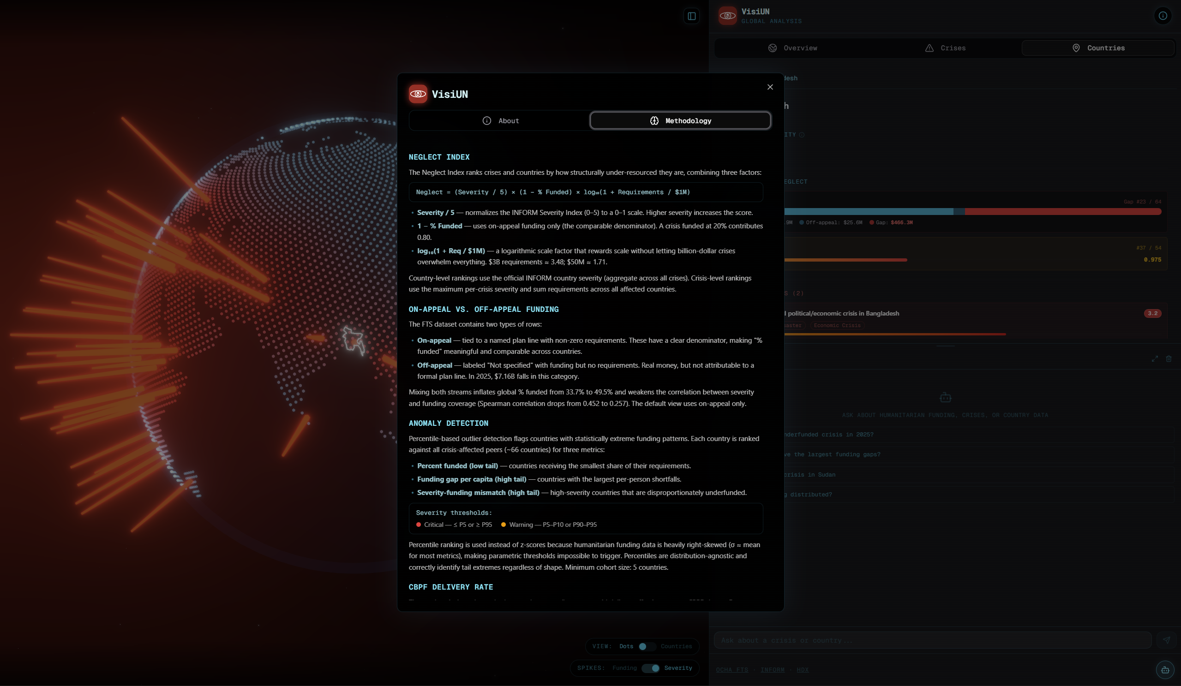Image resolution: width=1181 pixels, height=686 pixels.
Task: Click the trash icon to clear chat
Action: click(1169, 359)
